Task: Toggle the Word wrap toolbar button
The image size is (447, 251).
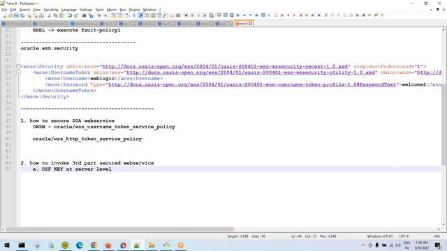Action: coord(128,15)
